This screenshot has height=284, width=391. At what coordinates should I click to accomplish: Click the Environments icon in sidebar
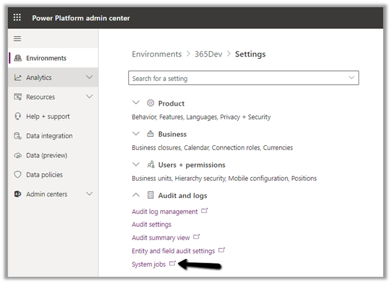click(x=18, y=58)
